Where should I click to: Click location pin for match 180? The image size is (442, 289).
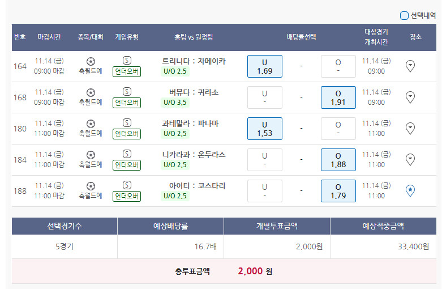[411, 129]
